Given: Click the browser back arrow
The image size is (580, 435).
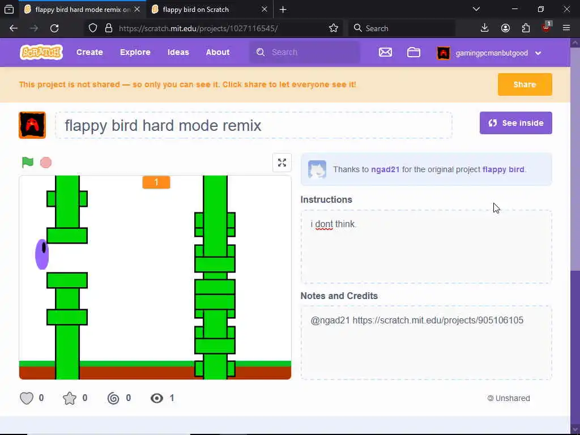Looking at the screenshot, I should 14,28.
